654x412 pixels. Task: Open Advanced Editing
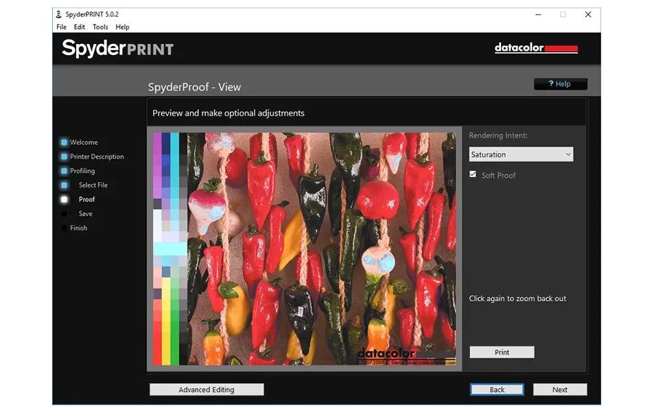pos(207,389)
